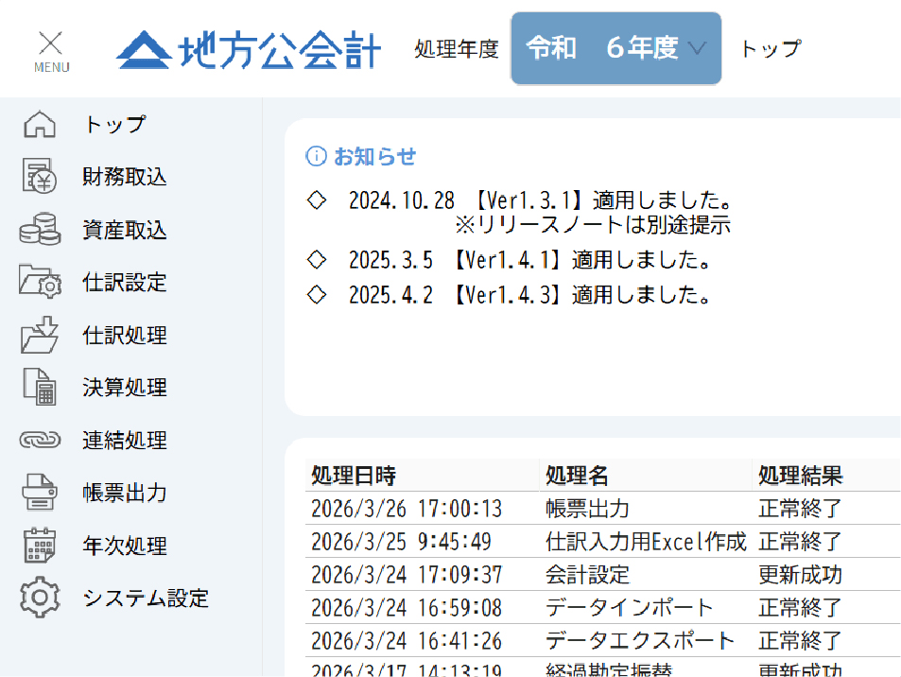Click the calendar icon for 年次処理
Viewport: 901px width, 677px height.
(40, 545)
